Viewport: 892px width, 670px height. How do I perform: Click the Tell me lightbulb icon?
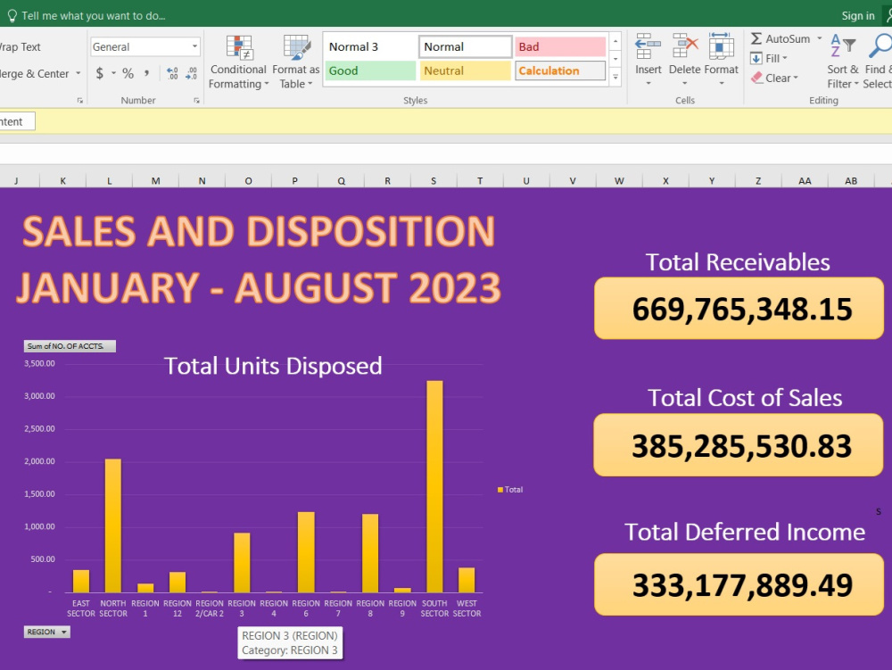coord(12,16)
